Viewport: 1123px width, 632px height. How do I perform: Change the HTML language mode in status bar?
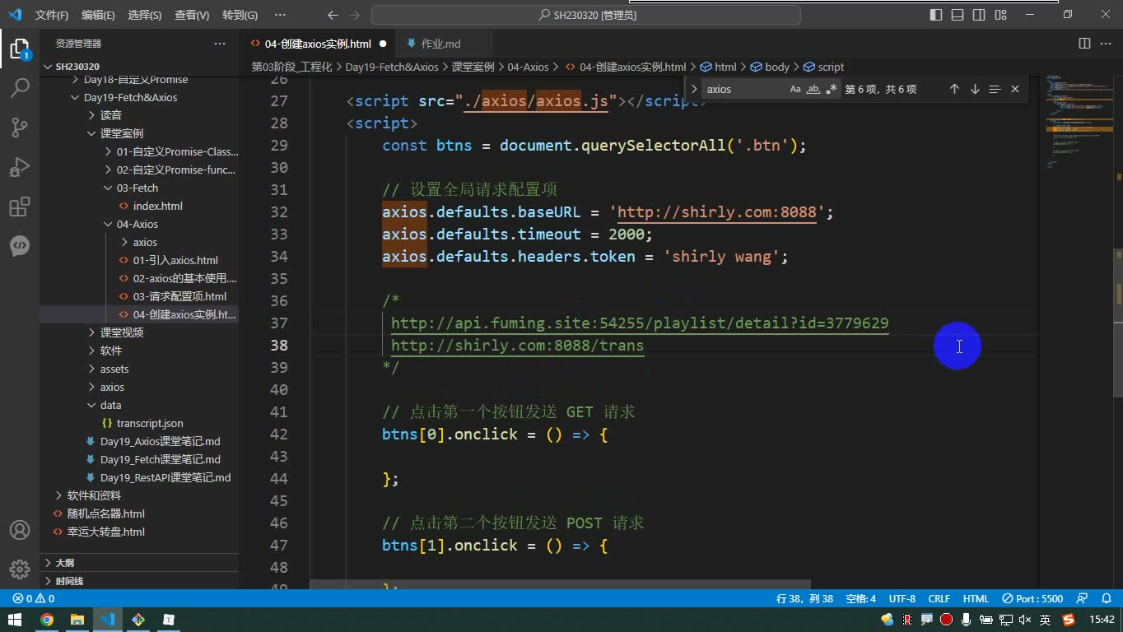click(x=976, y=599)
